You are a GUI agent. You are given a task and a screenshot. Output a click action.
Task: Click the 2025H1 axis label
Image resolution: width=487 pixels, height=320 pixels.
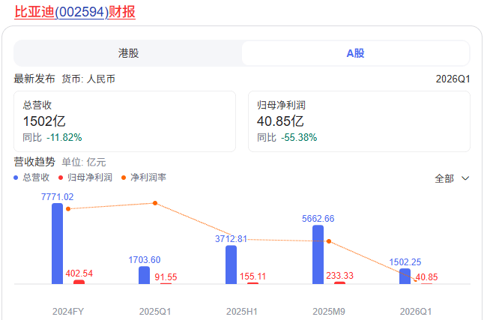(242, 311)
